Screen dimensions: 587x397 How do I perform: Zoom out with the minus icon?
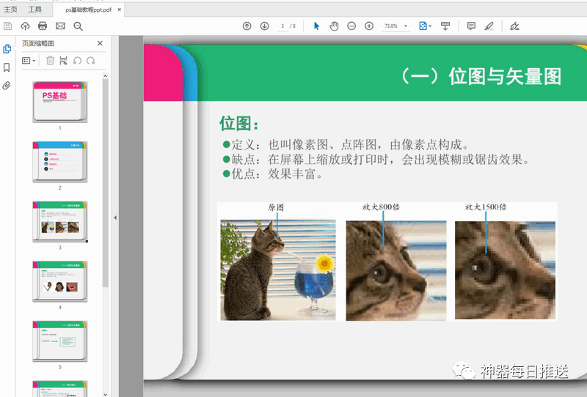click(351, 26)
